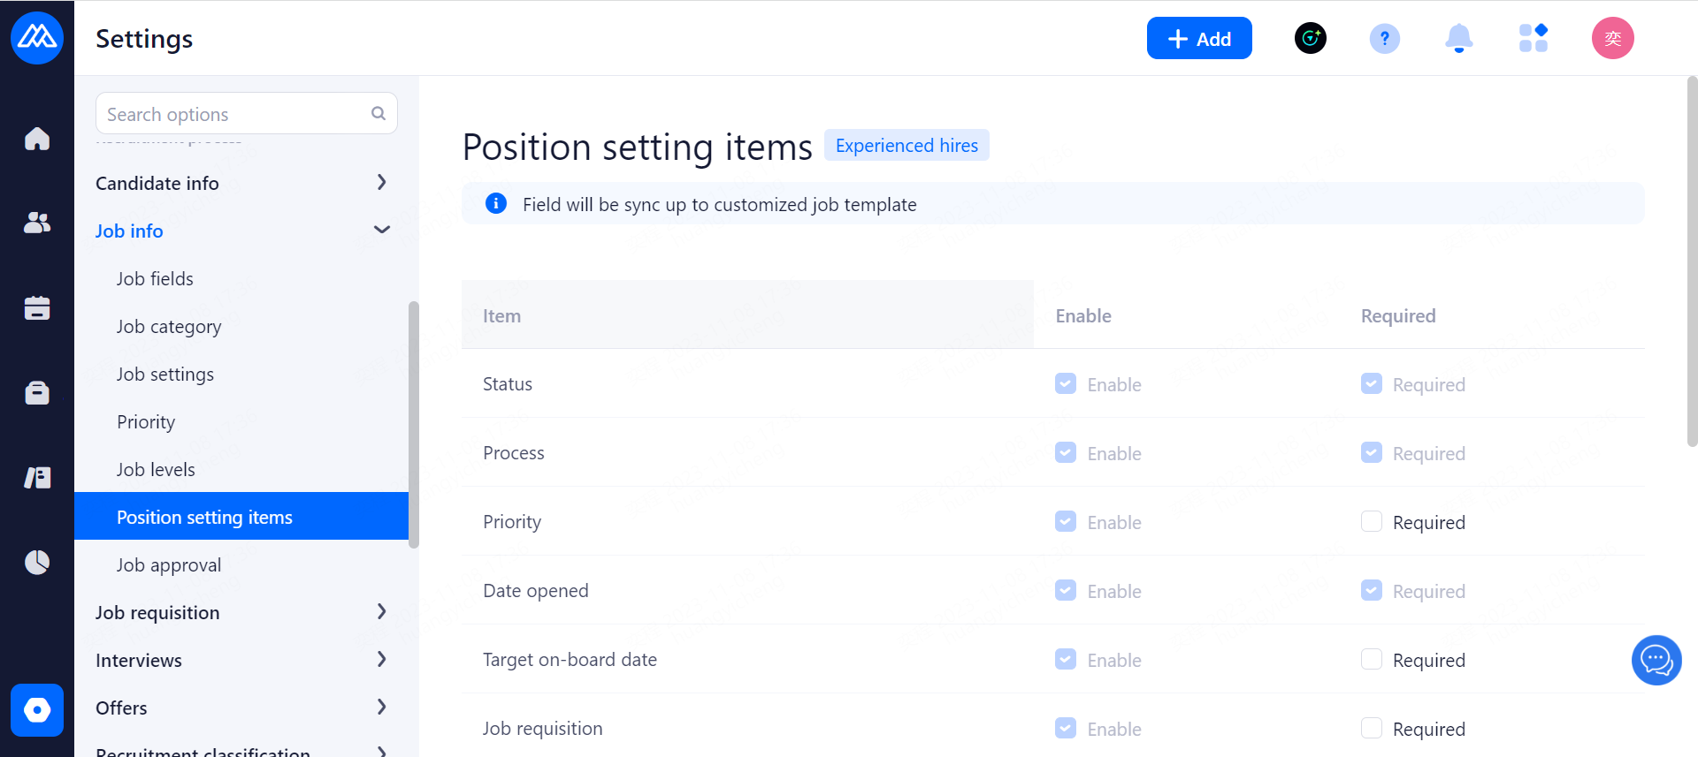Viewport: 1698px width, 757px height.
Task: Expand the Interviews section
Action: click(381, 660)
